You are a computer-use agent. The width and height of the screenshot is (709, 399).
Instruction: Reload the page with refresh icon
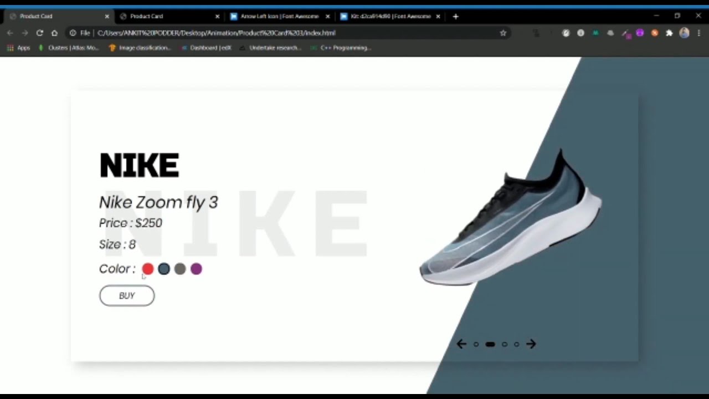click(39, 33)
